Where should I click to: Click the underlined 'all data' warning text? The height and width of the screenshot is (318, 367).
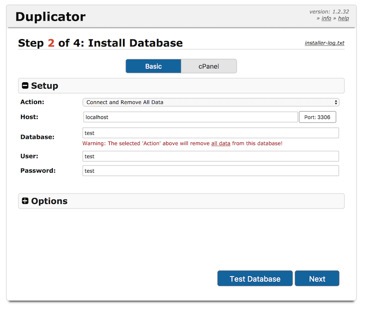coord(221,143)
